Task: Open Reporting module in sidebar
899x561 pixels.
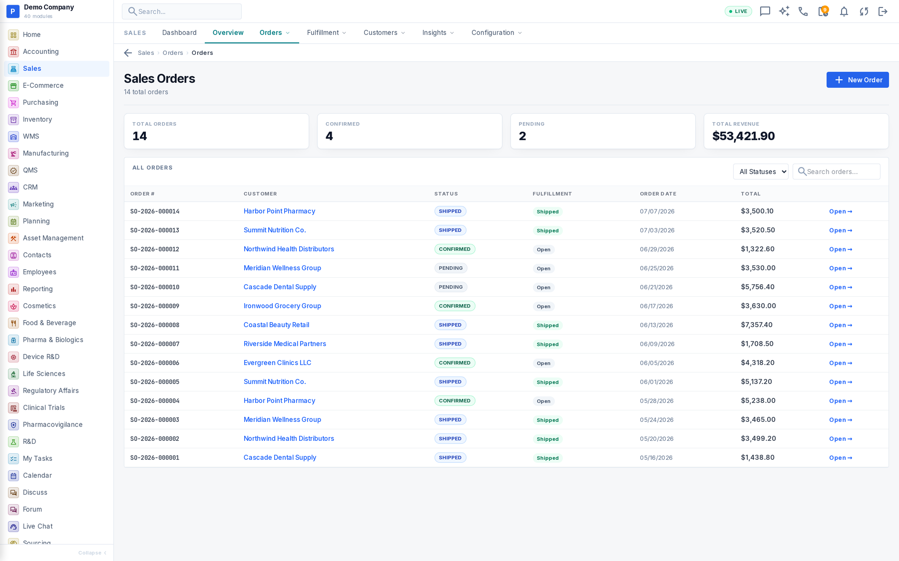Action: click(x=56, y=289)
